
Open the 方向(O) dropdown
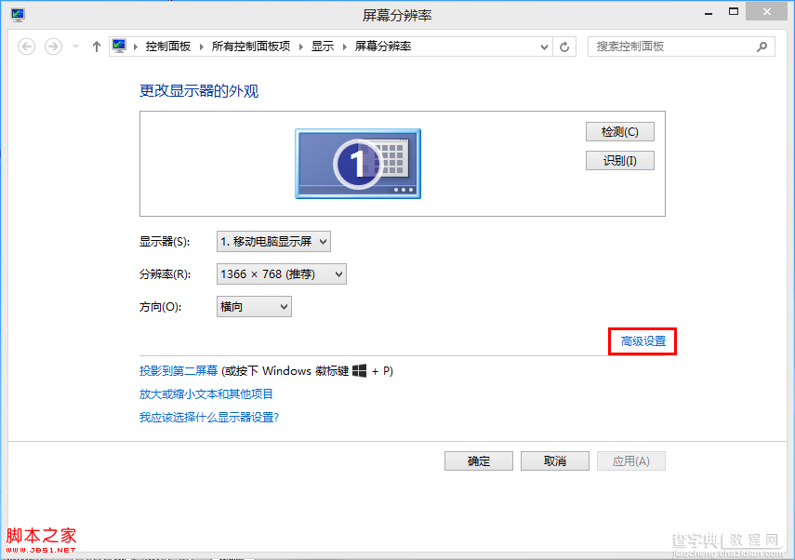click(254, 306)
